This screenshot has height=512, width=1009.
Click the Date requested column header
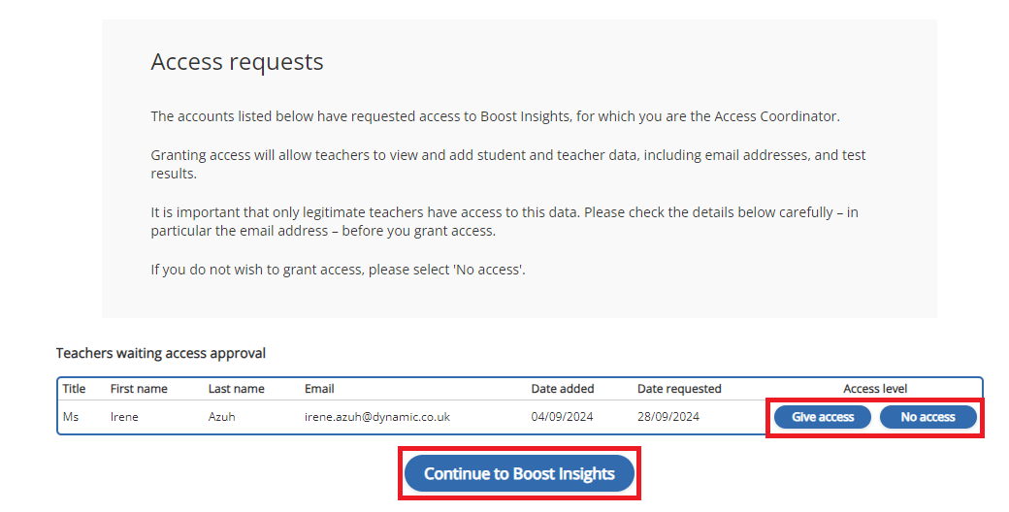[x=679, y=389]
